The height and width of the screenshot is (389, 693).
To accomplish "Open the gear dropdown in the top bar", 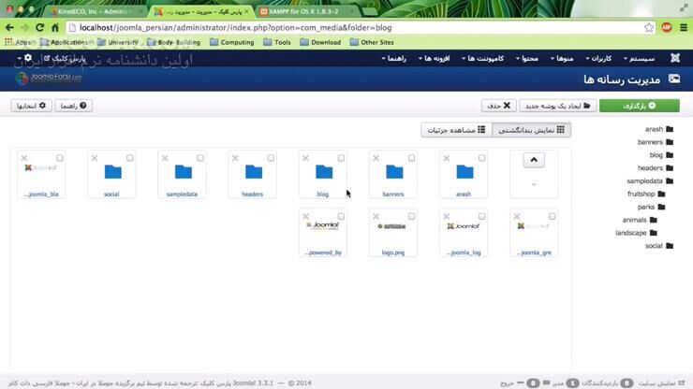I will click(30, 58).
